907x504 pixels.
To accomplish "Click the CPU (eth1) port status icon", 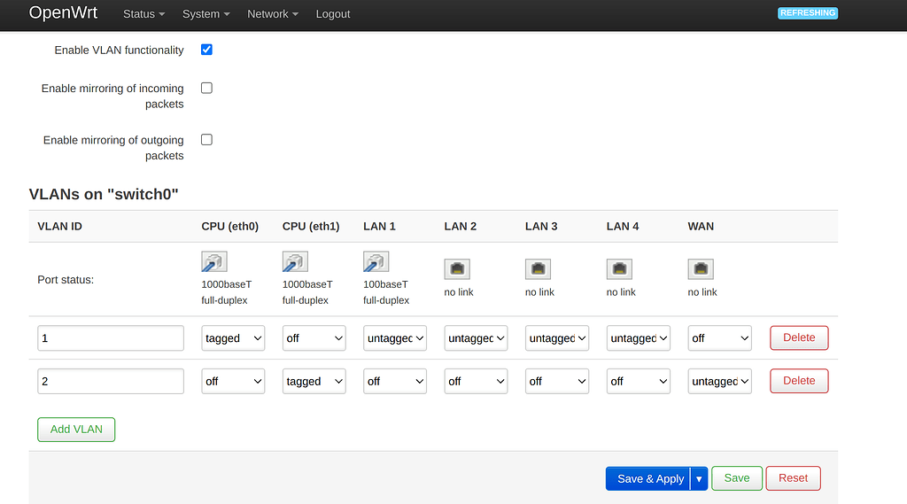I will (295, 262).
